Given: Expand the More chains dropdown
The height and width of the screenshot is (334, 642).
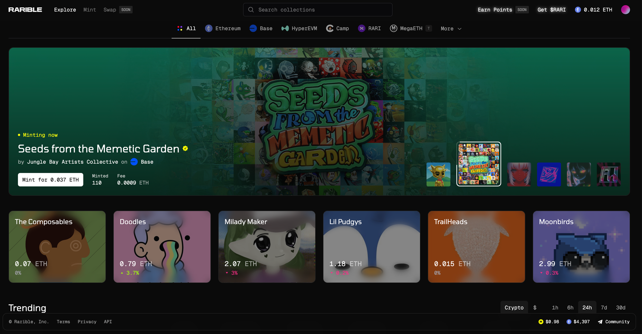Looking at the screenshot, I should point(451,29).
